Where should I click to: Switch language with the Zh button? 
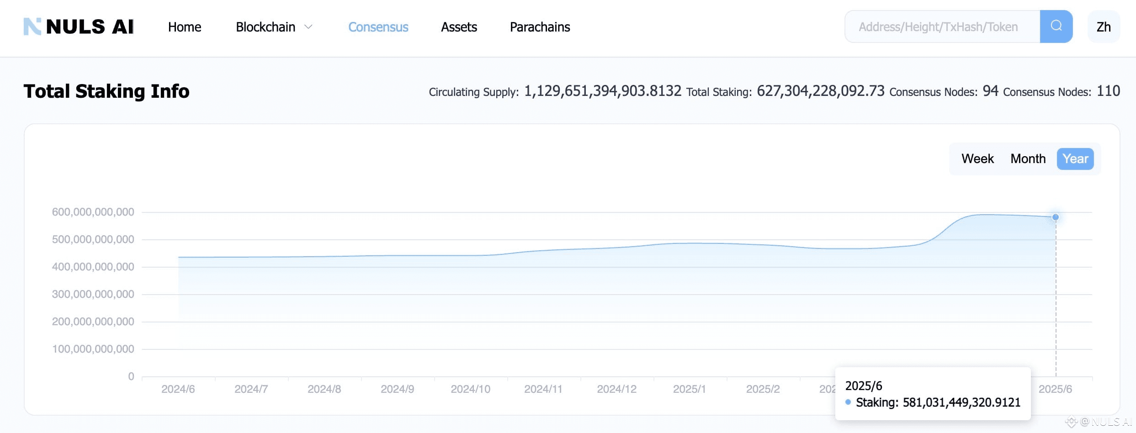point(1104,26)
